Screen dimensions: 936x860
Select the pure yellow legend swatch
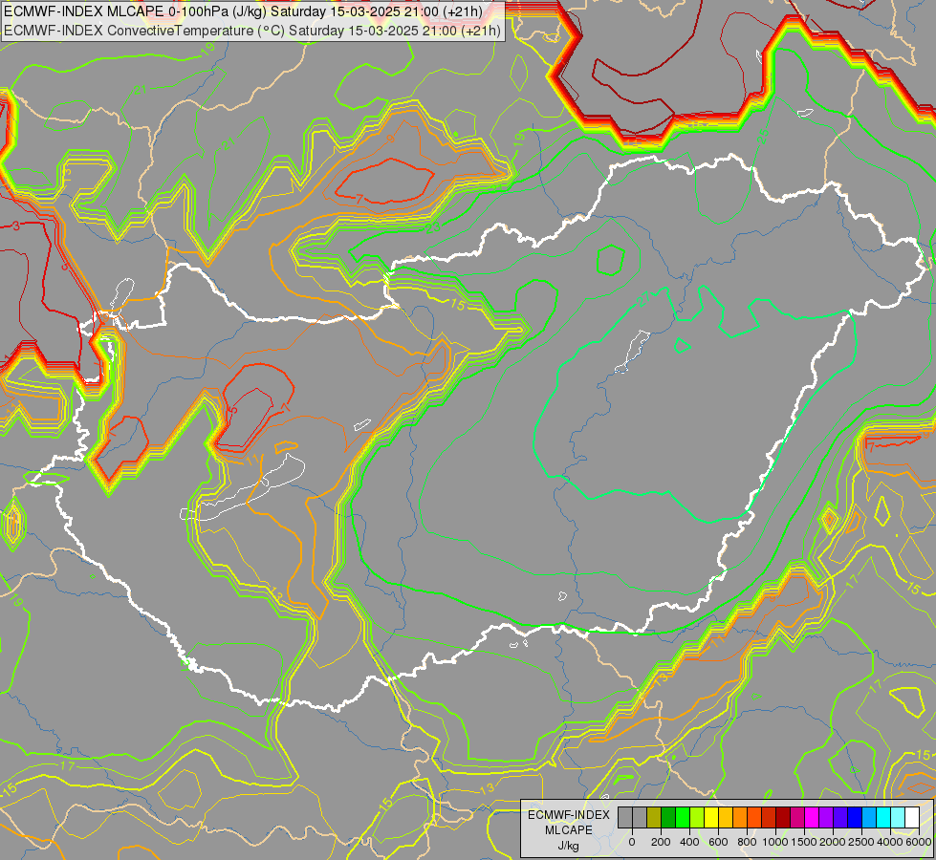711,818
